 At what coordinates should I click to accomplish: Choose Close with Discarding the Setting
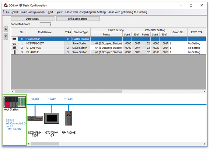coord(86,12)
